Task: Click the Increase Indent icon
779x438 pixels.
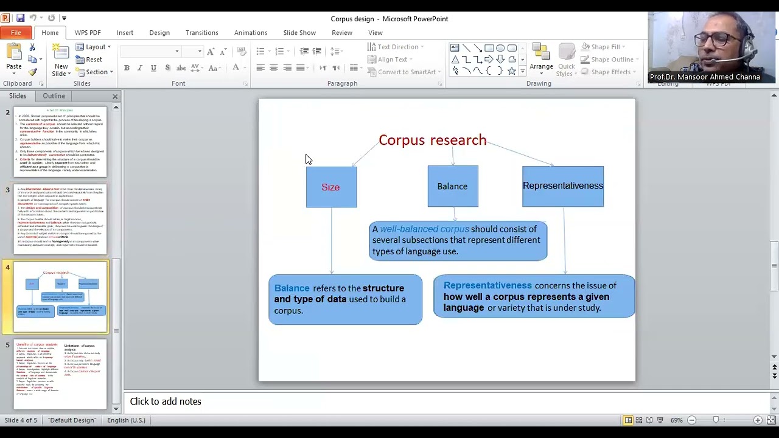Action: [x=317, y=51]
